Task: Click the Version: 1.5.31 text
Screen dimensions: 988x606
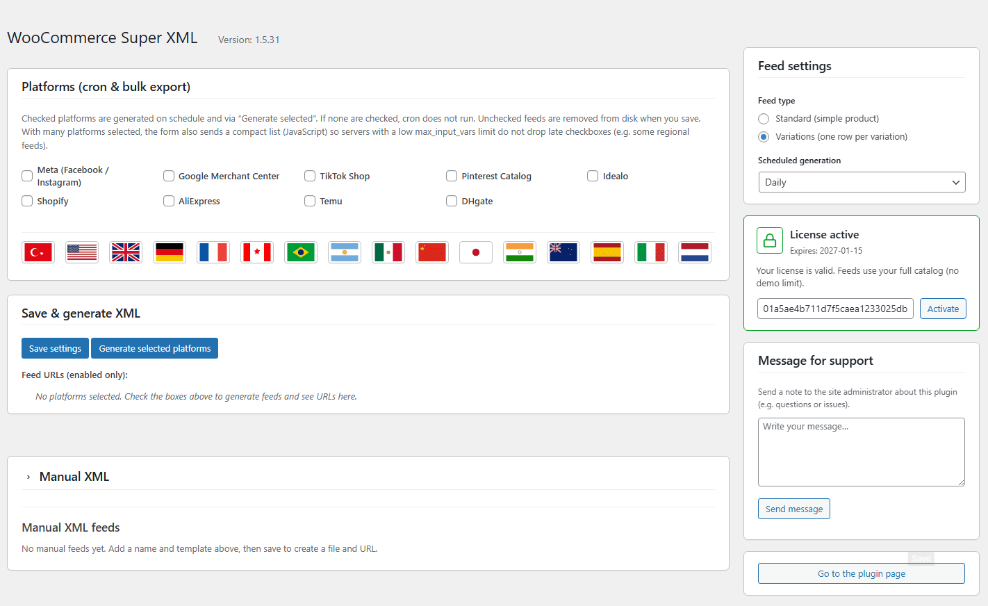Action: [249, 40]
